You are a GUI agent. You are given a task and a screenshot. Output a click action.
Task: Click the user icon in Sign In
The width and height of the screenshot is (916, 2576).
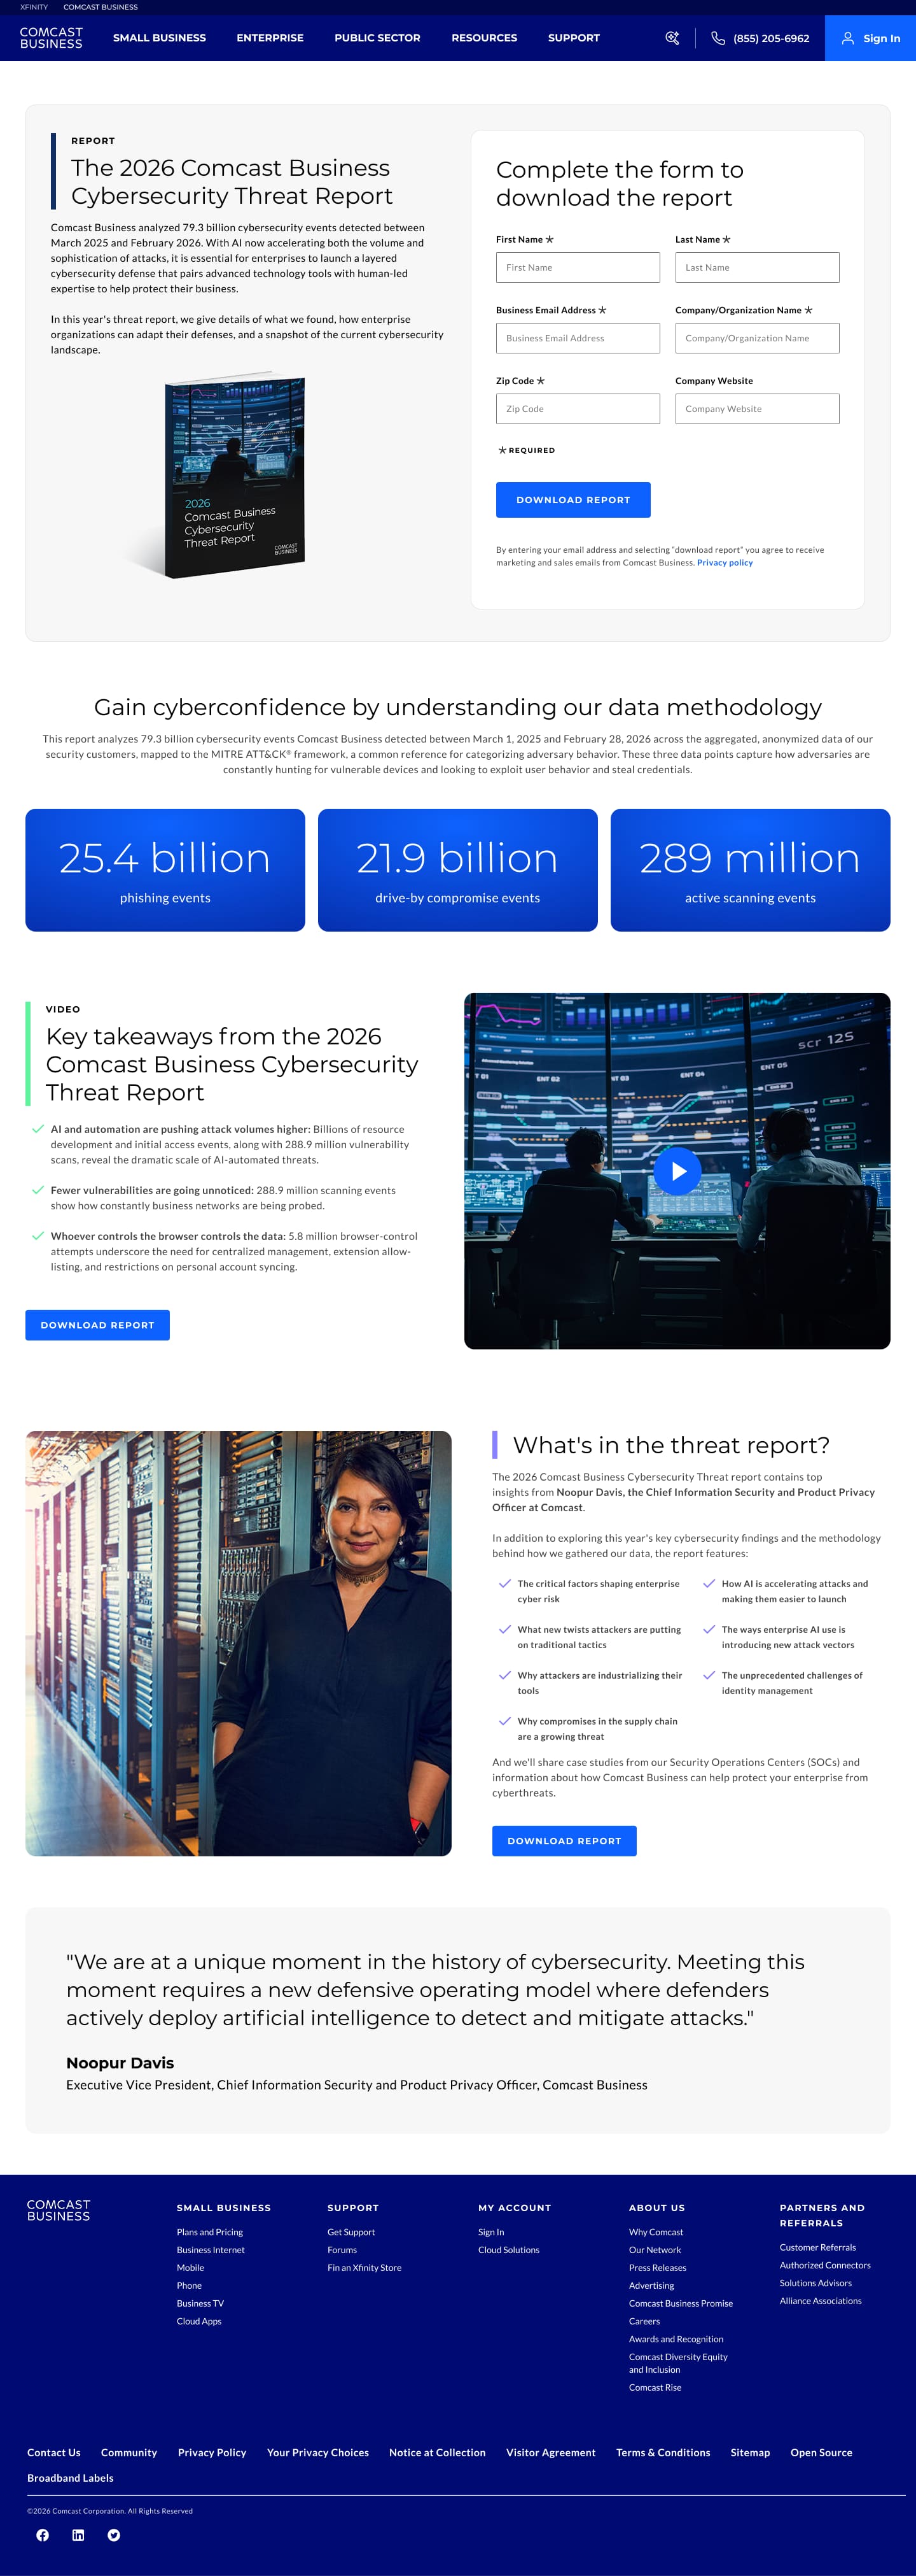(847, 38)
